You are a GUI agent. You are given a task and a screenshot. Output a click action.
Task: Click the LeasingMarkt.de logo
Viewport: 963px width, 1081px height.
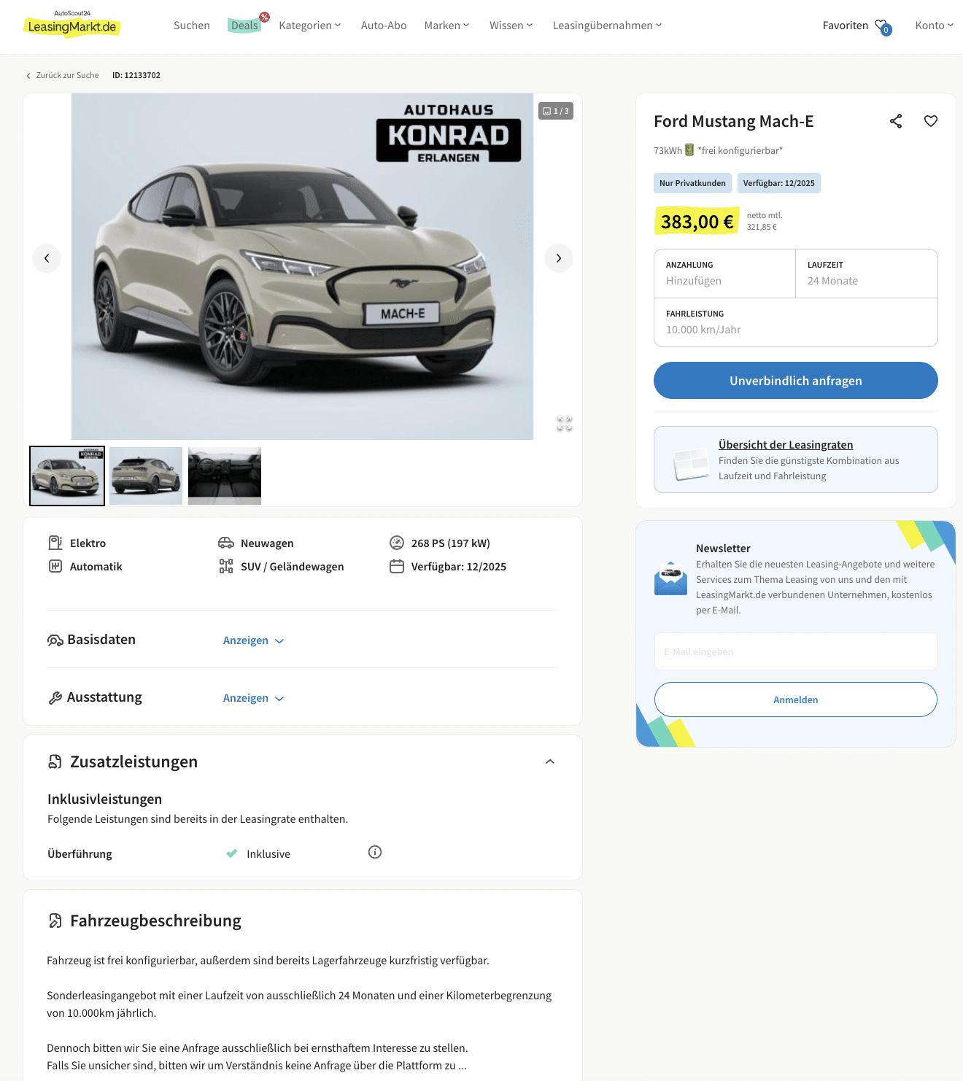72,26
